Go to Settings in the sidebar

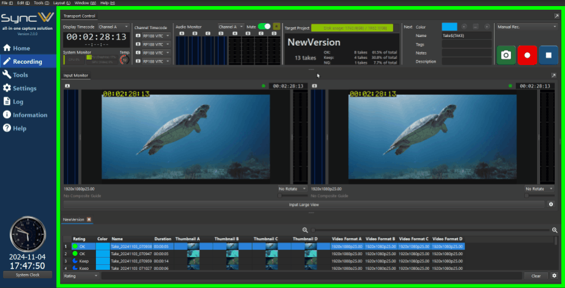(24, 88)
